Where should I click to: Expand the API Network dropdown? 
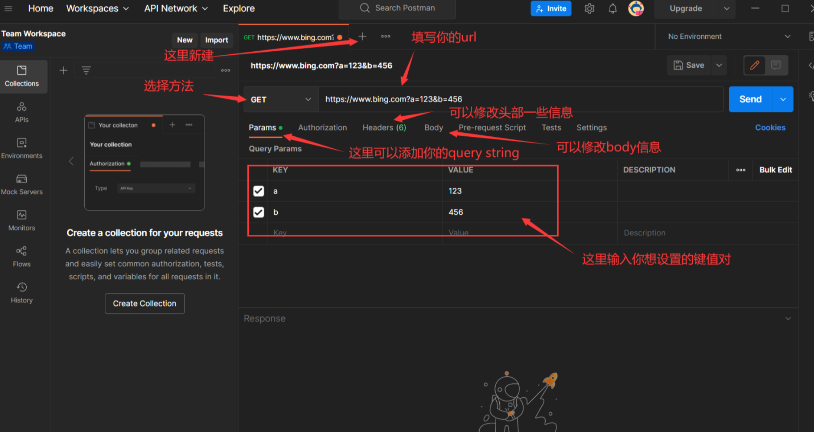(176, 8)
